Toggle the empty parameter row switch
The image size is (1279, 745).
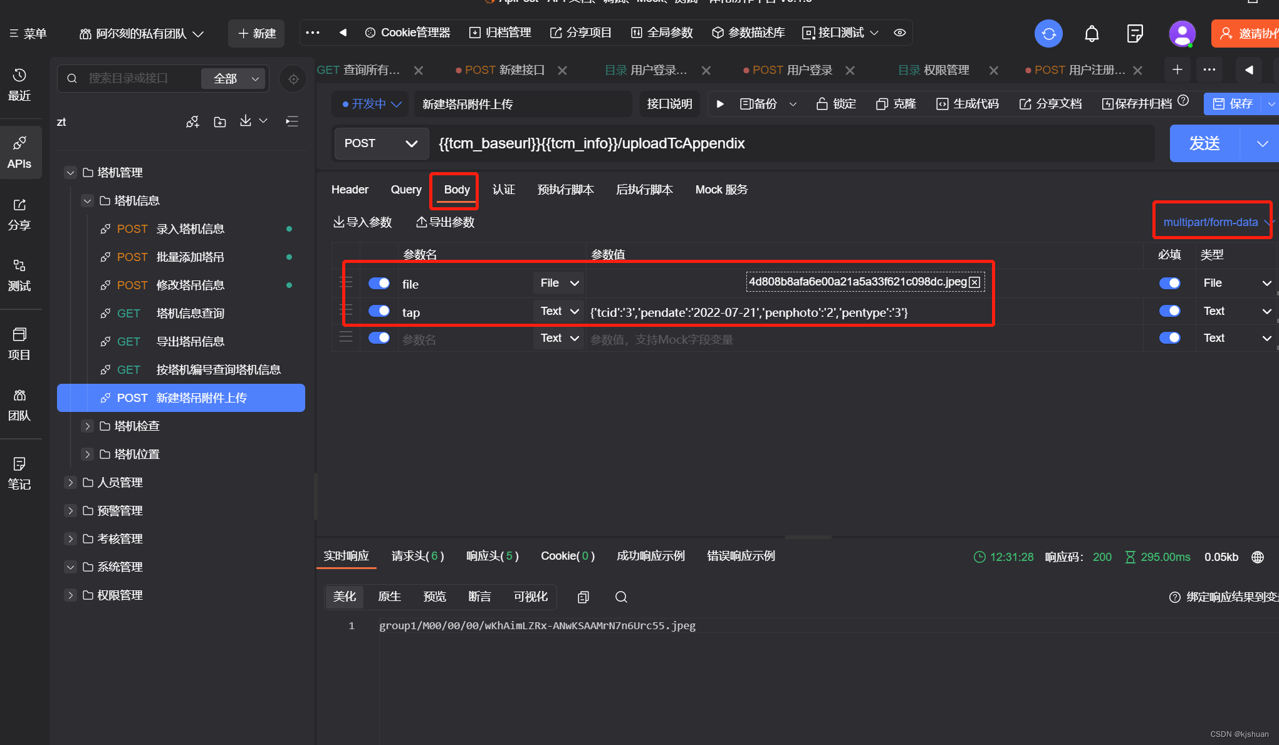point(380,339)
